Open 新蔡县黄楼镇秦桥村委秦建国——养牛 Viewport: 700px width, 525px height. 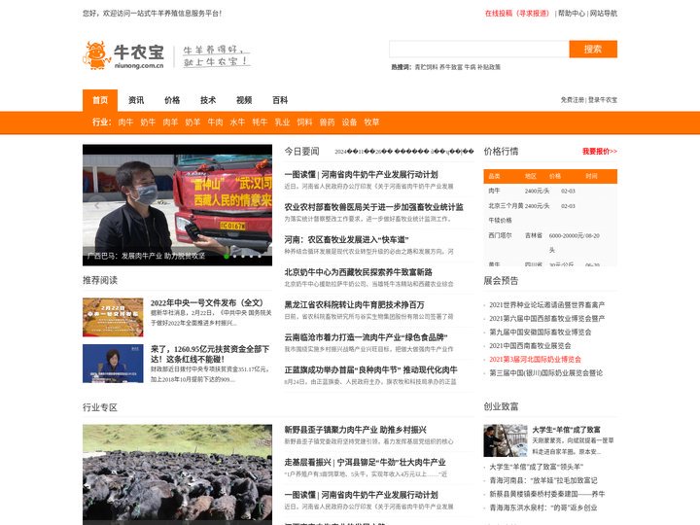click(546, 494)
